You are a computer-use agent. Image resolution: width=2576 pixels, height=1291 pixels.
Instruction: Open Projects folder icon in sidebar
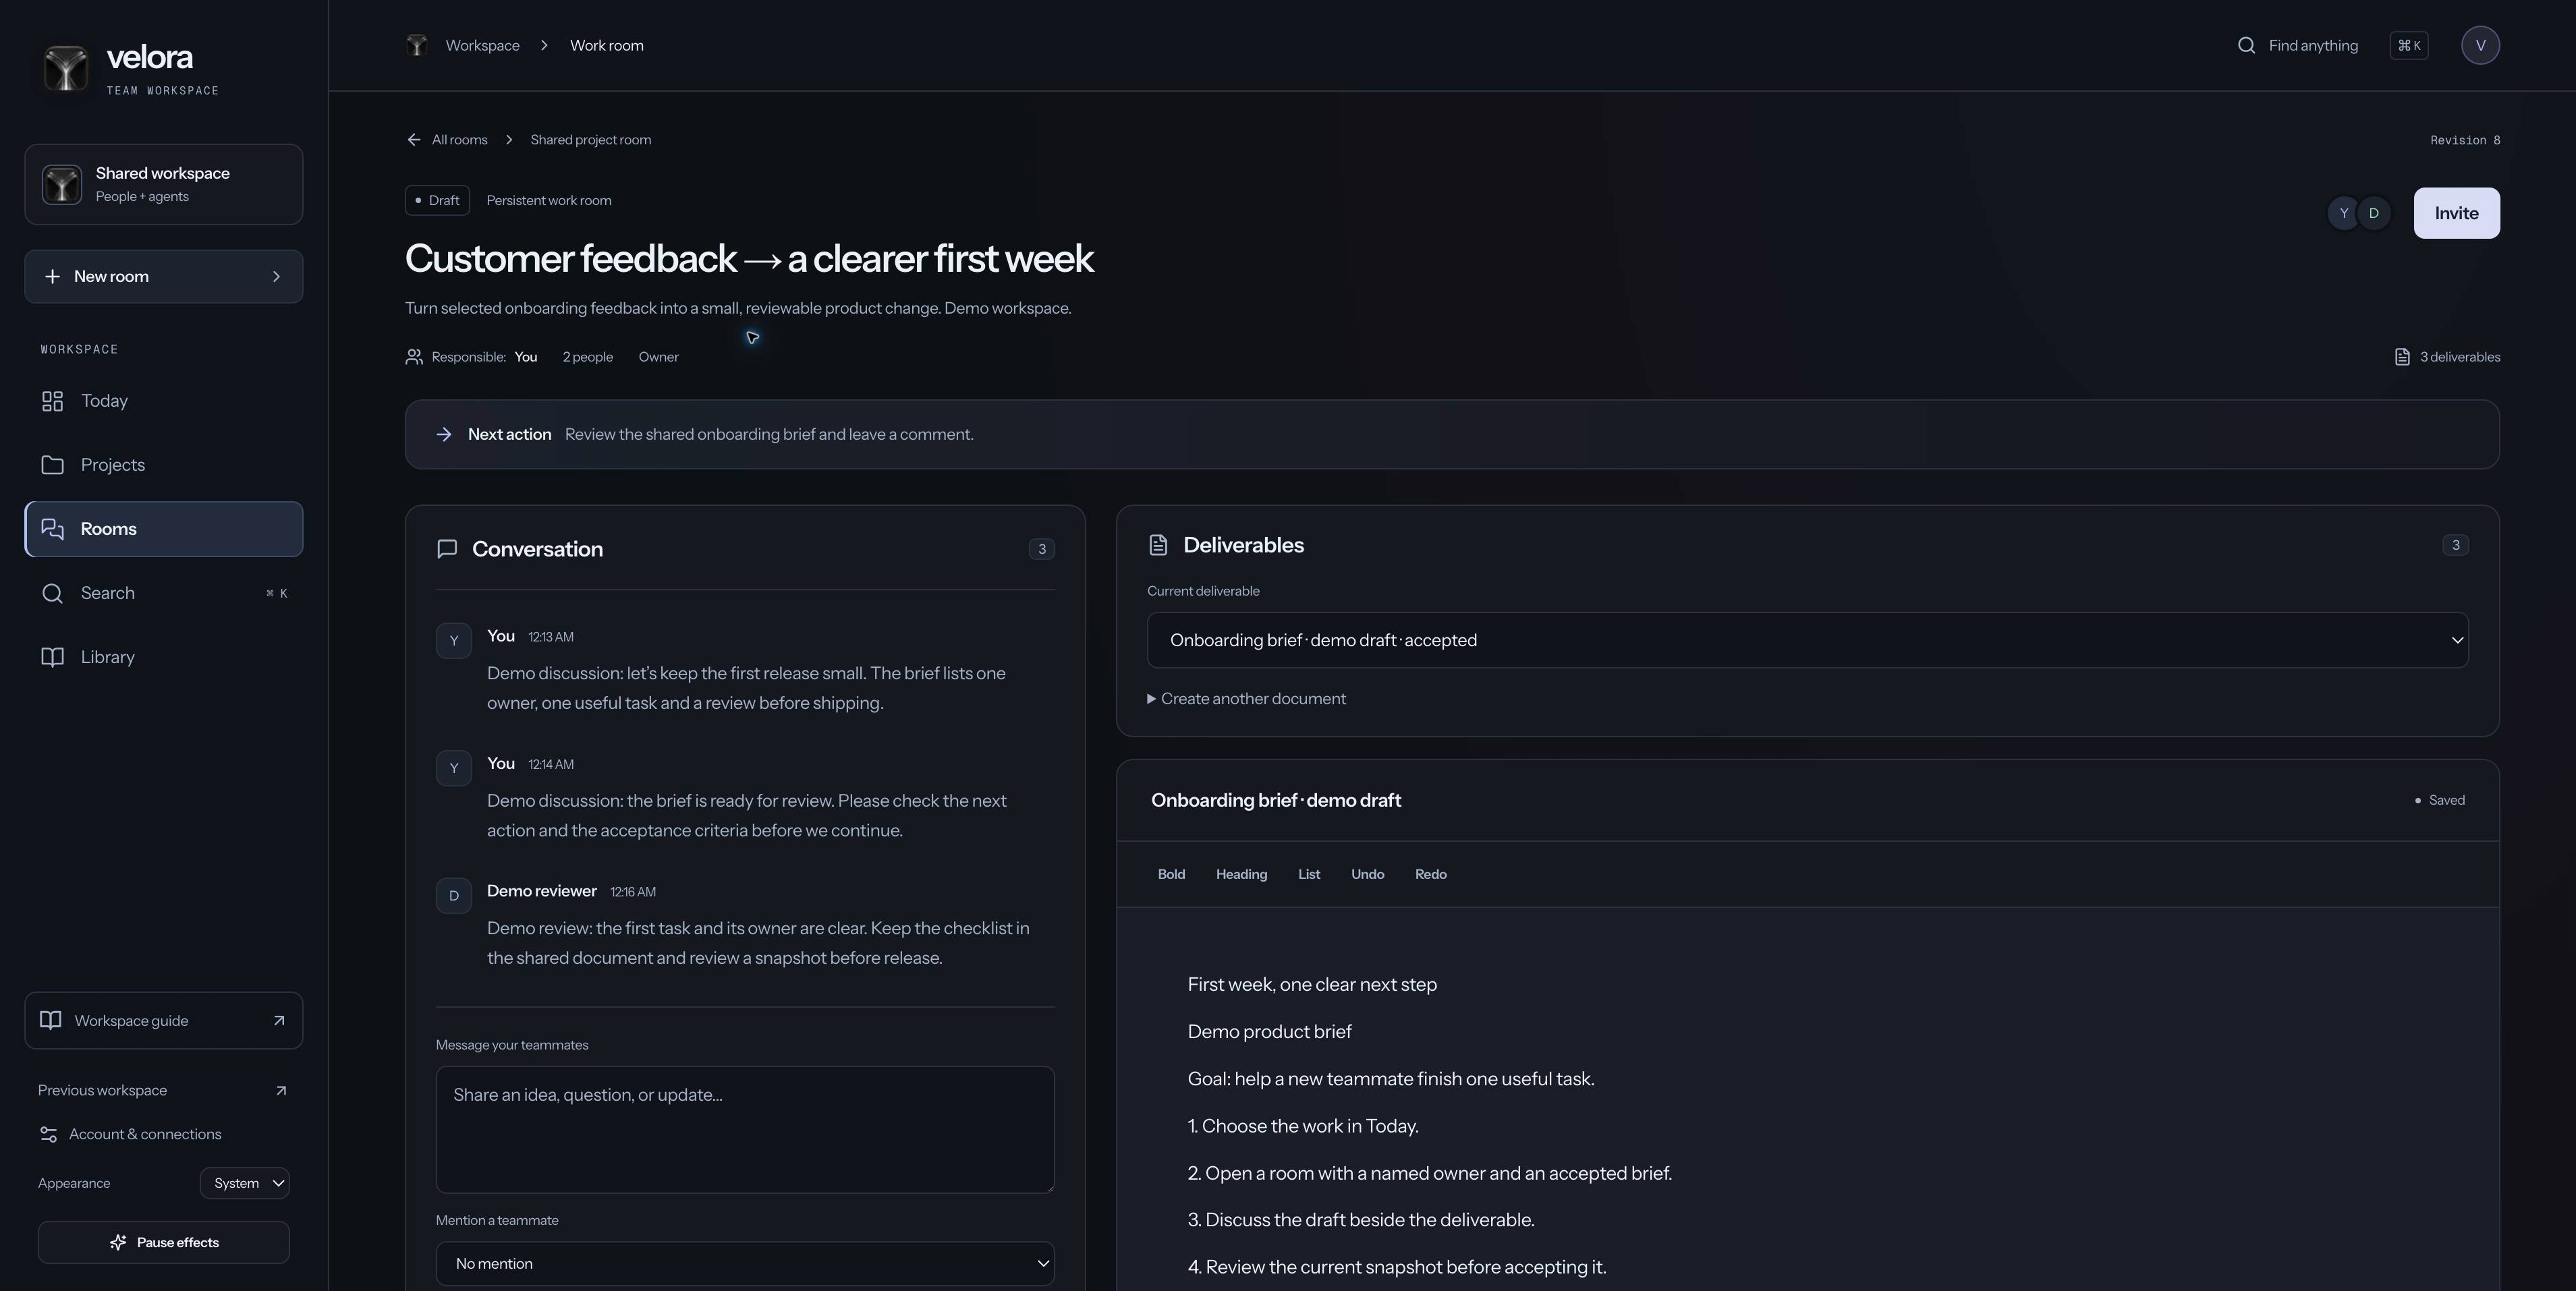[52, 465]
